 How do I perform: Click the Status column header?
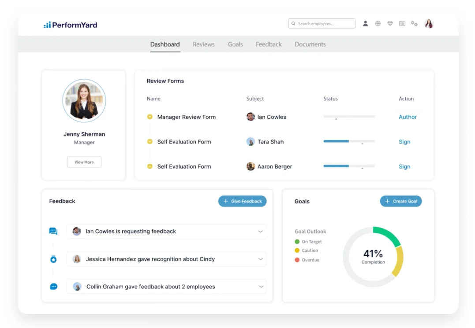click(330, 99)
